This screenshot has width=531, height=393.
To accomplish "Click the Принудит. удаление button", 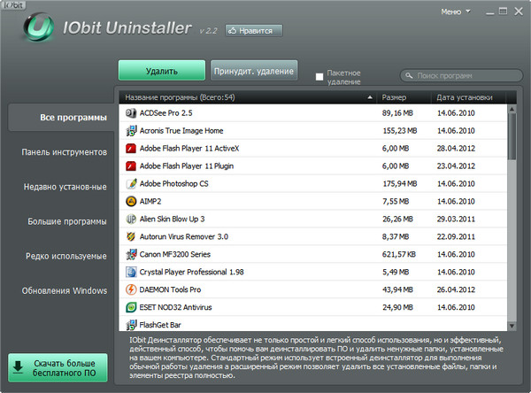I will (x=253, y=70).
